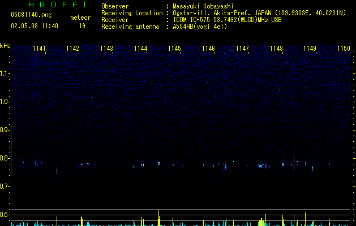Click the Receiving antenna label

click(x=130, y=27)
